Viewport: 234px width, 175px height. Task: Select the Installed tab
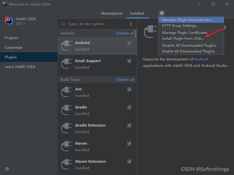pyautogui.click(x=137, y=13)
